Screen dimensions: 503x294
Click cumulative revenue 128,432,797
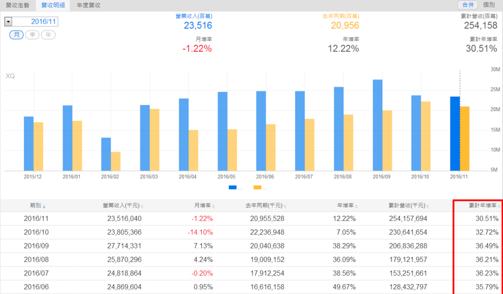pos(408,287)
